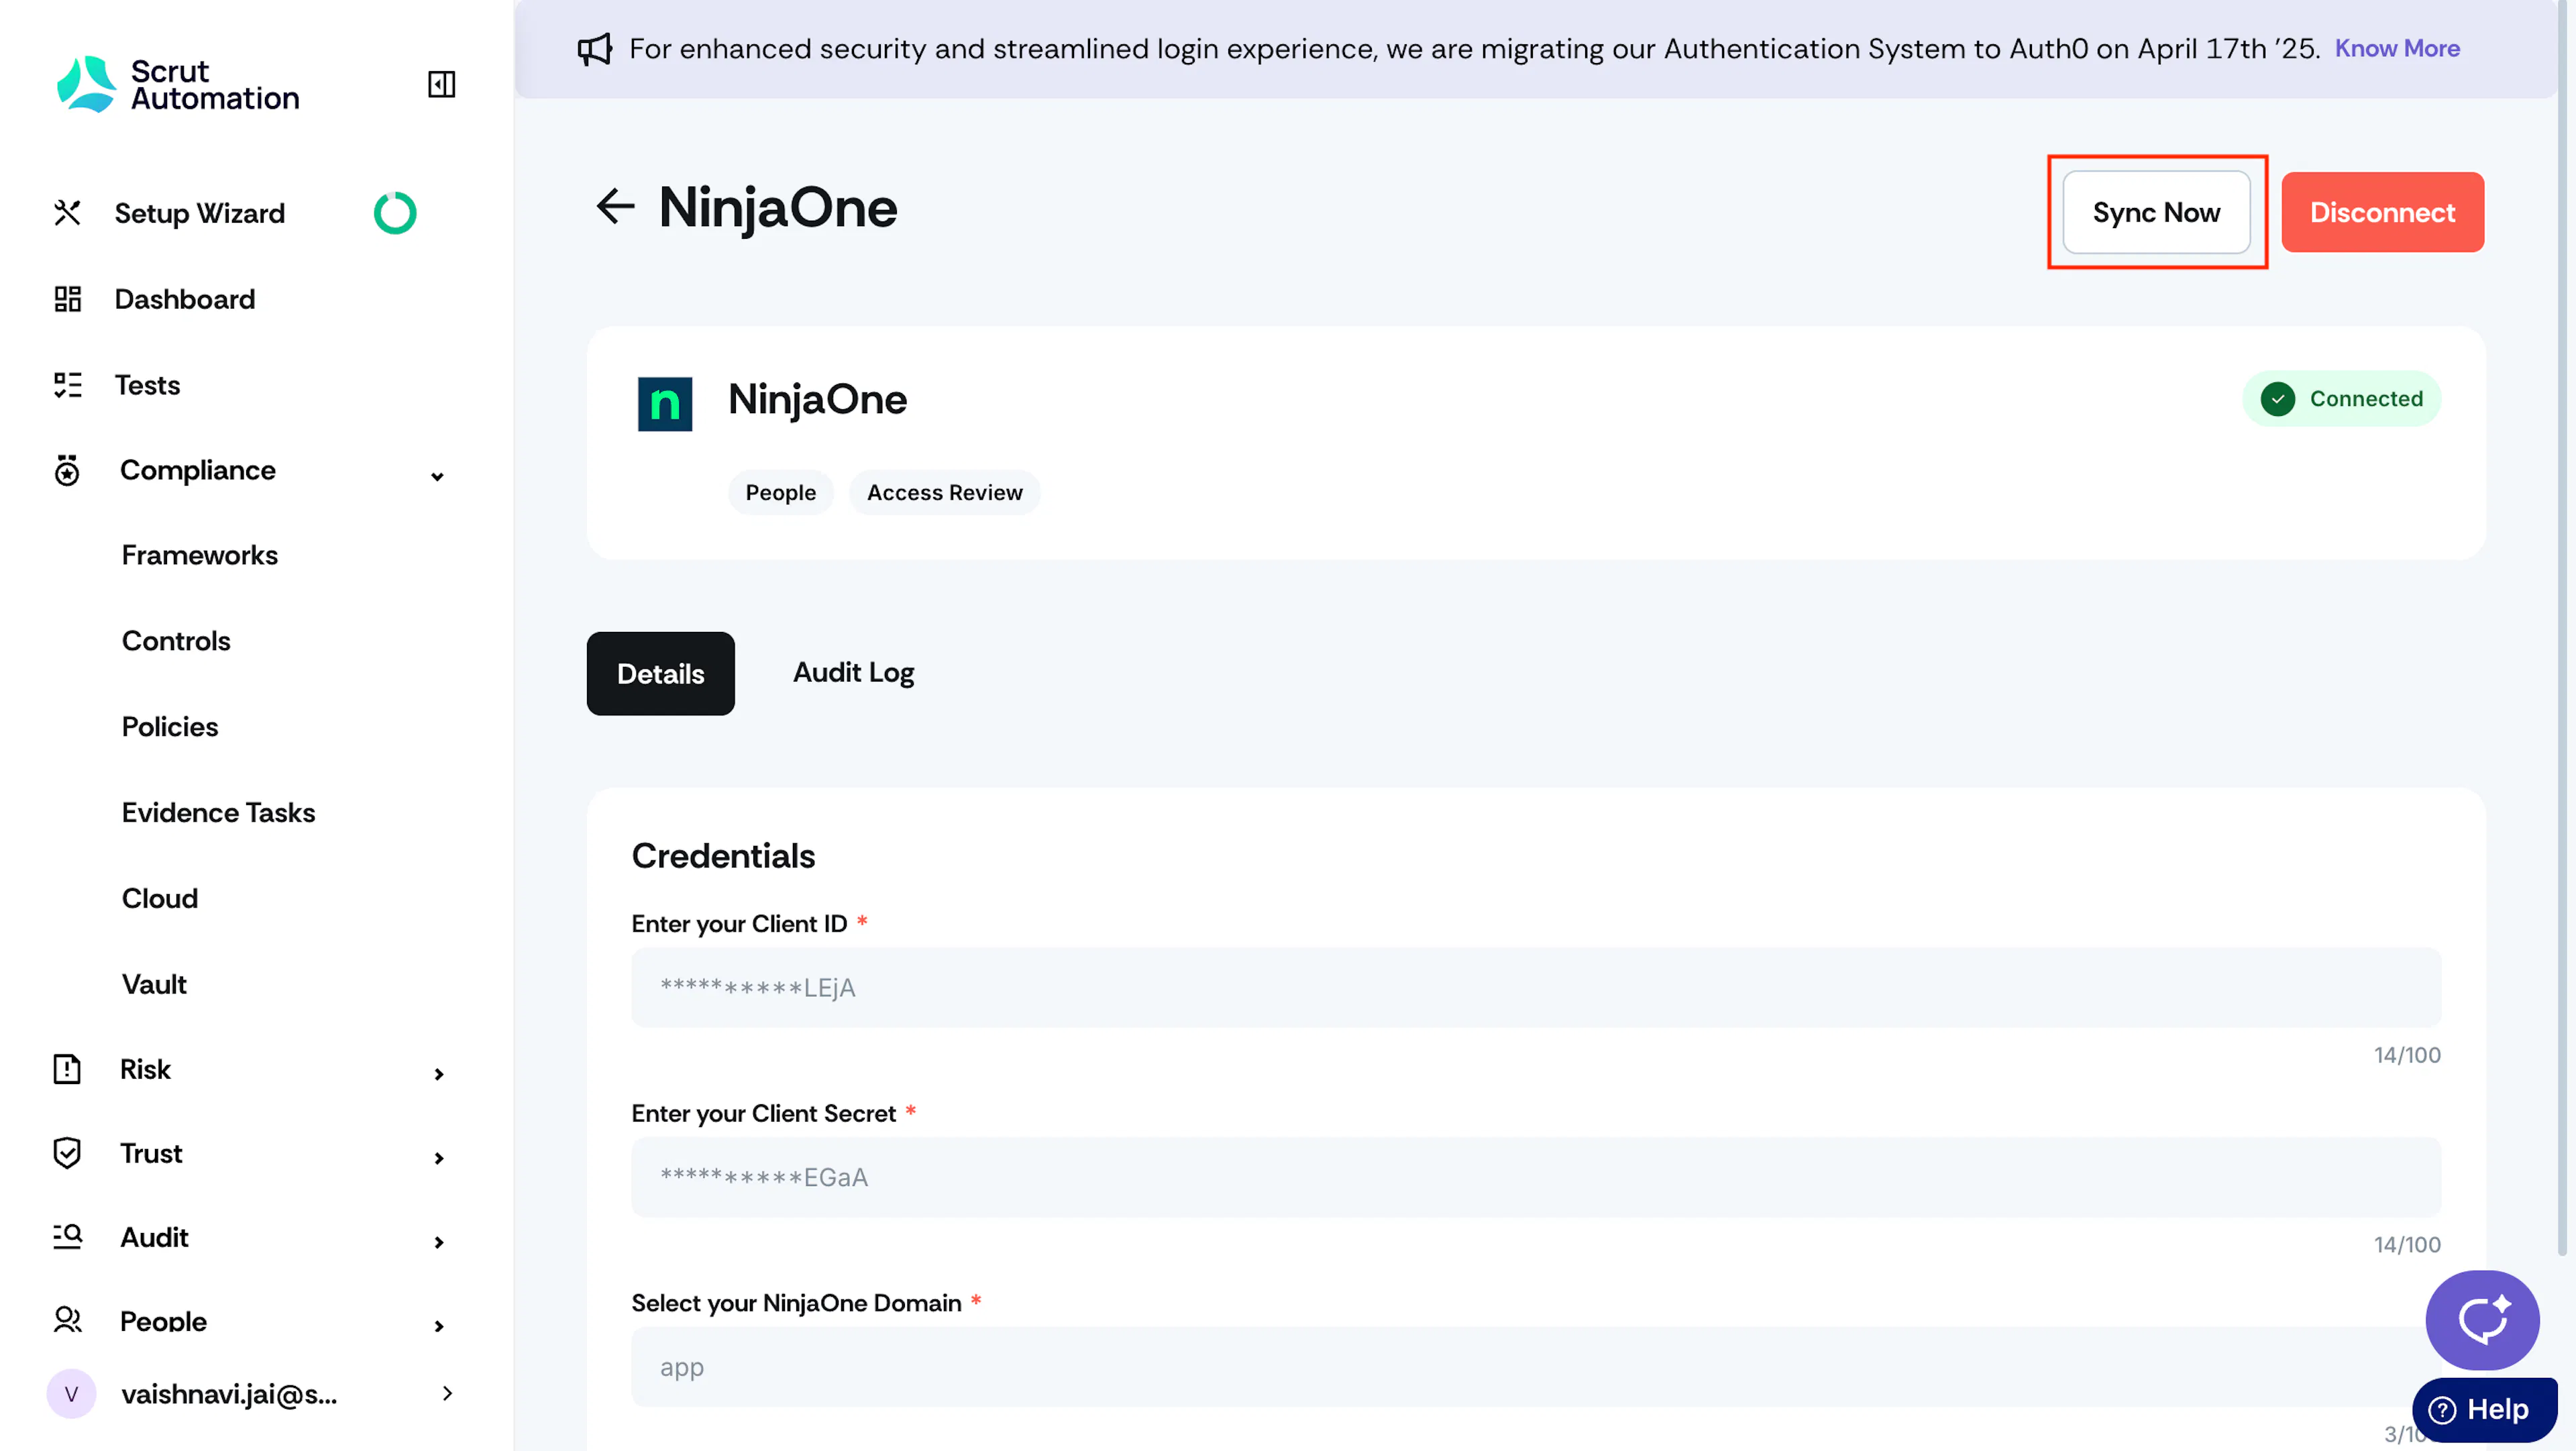
Task: Click the announcement megaphone icon
Action: tap(595, 49)
